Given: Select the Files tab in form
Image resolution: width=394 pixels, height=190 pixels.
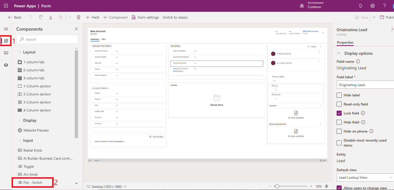Looking at the screenshot, I should click(103, 39).
